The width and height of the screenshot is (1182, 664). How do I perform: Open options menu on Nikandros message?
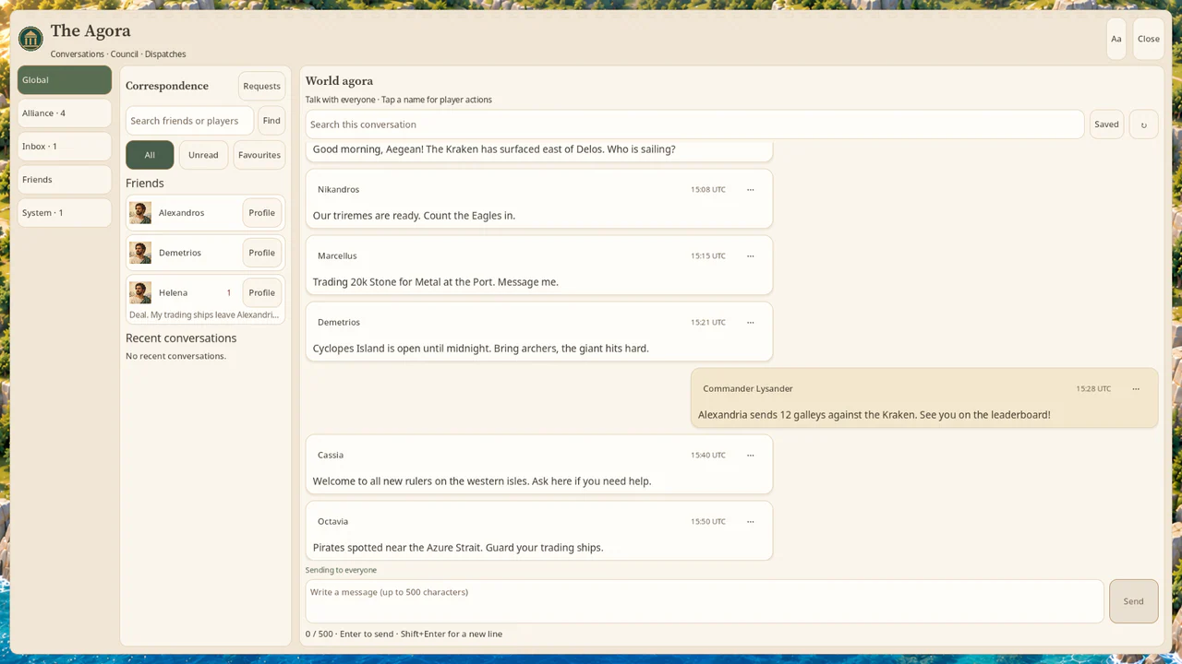pyautogui.click(x=750, y=190)
